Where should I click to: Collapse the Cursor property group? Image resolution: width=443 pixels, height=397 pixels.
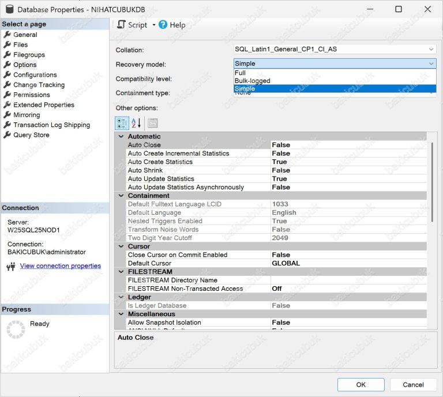tap(121, 246)
